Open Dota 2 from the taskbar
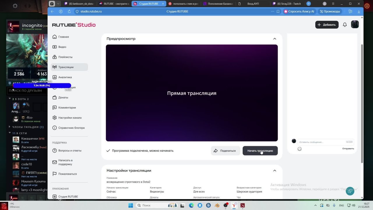 [242, 205]
